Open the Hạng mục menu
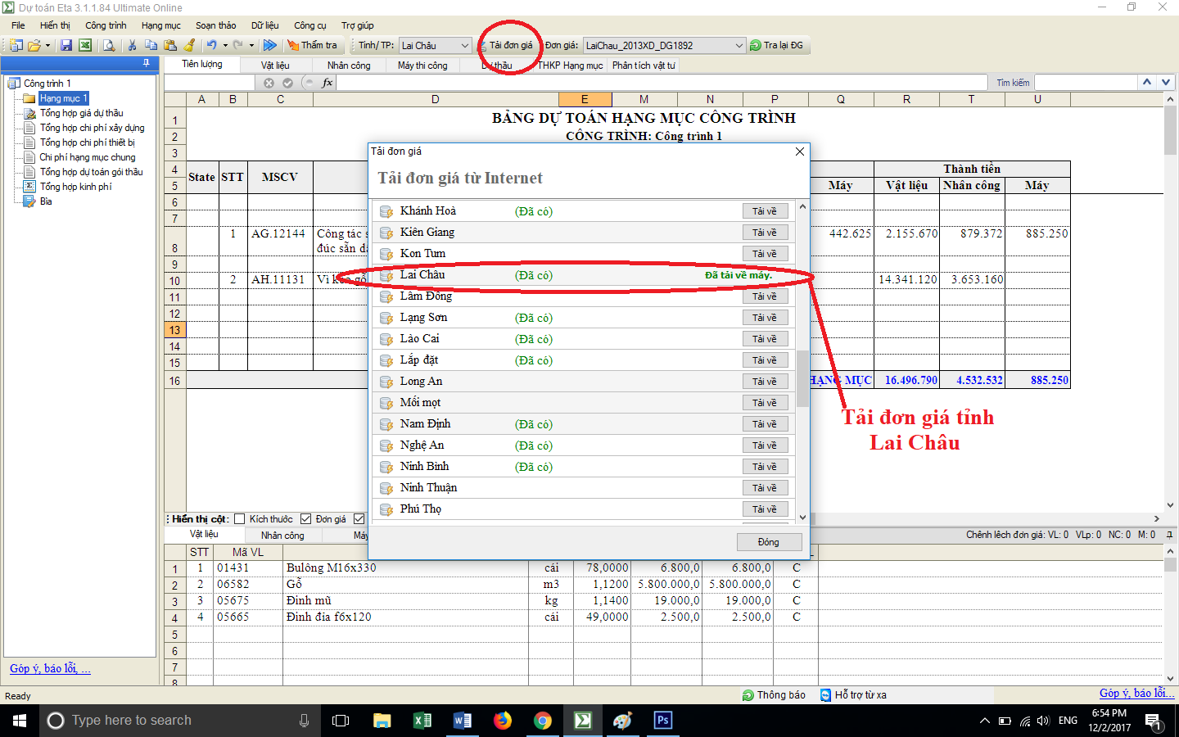The image size is (1179, 737). coord(160,25)
